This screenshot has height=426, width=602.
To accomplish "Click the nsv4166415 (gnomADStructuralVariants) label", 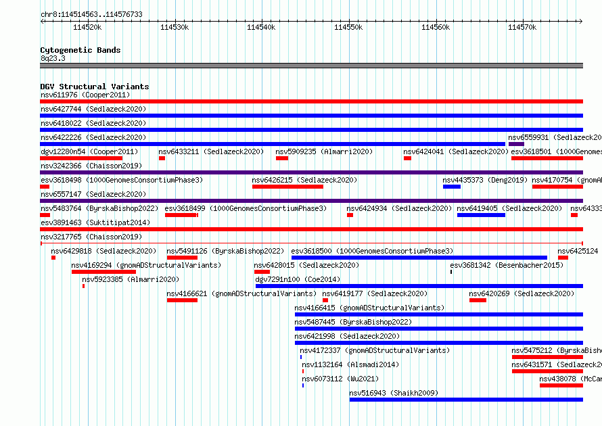I will pyautogui.click(x=369, y=308).
